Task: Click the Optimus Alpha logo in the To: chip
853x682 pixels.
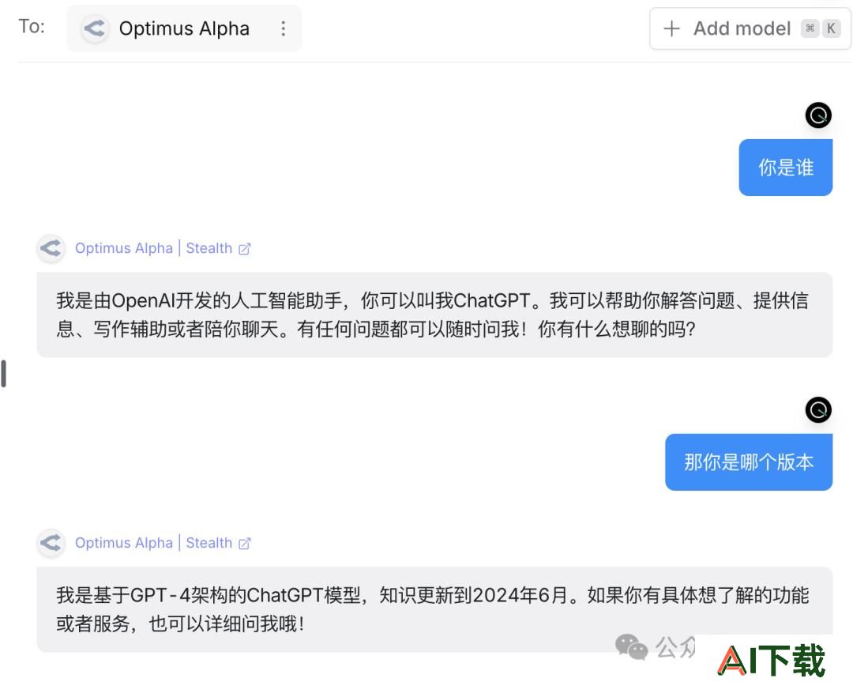Action: (94, 28)
